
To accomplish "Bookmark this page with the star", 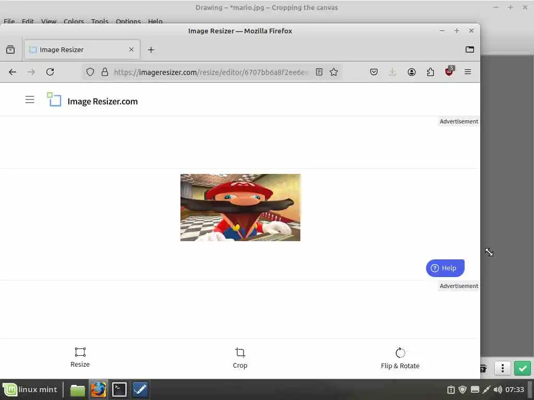I will pyautogui.click(x=334, y=72).
